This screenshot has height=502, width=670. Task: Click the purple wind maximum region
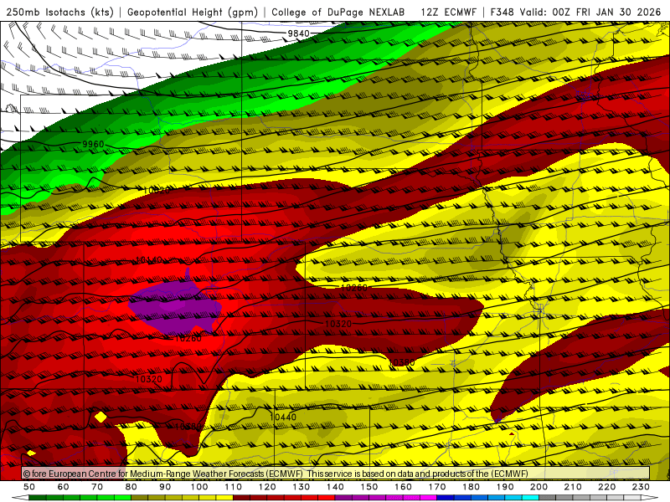[x=175, y=307]
